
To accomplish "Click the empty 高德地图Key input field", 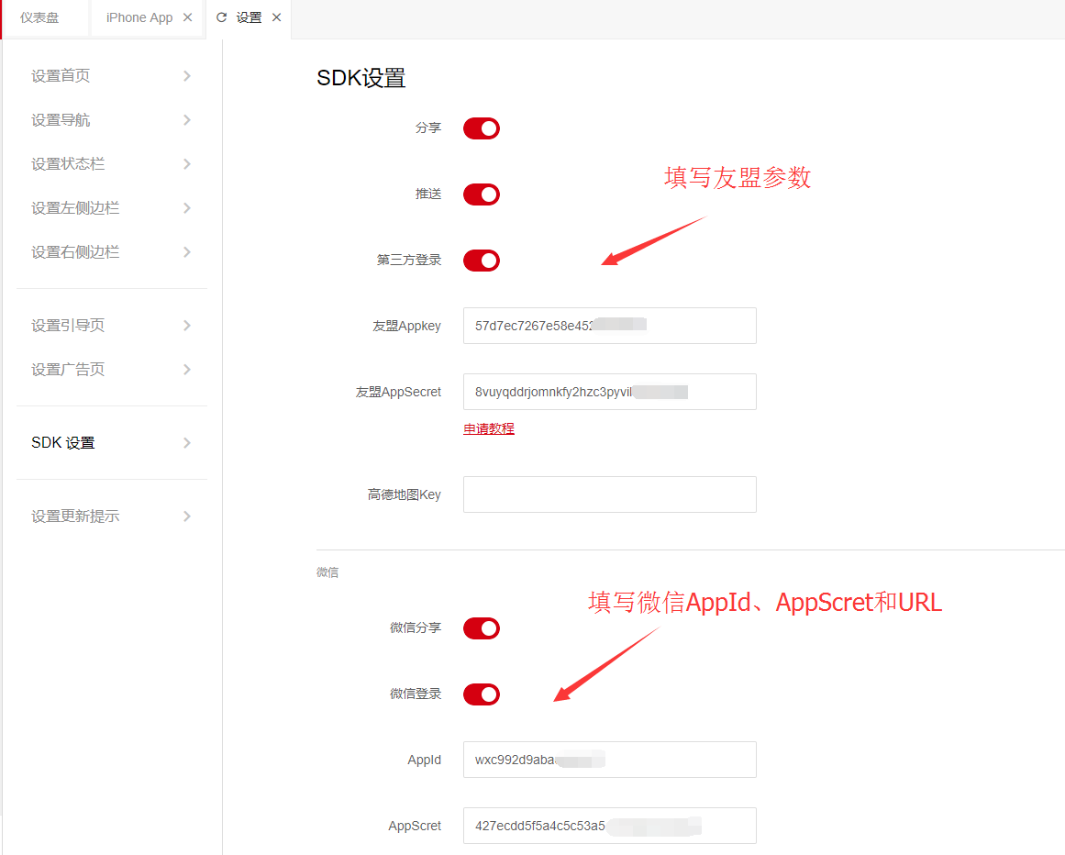I will [609, 494].
